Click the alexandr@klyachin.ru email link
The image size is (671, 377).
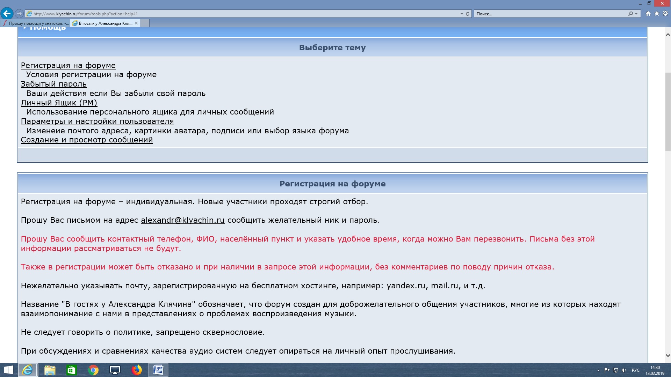pyautogui.click(x=182, y=220)
